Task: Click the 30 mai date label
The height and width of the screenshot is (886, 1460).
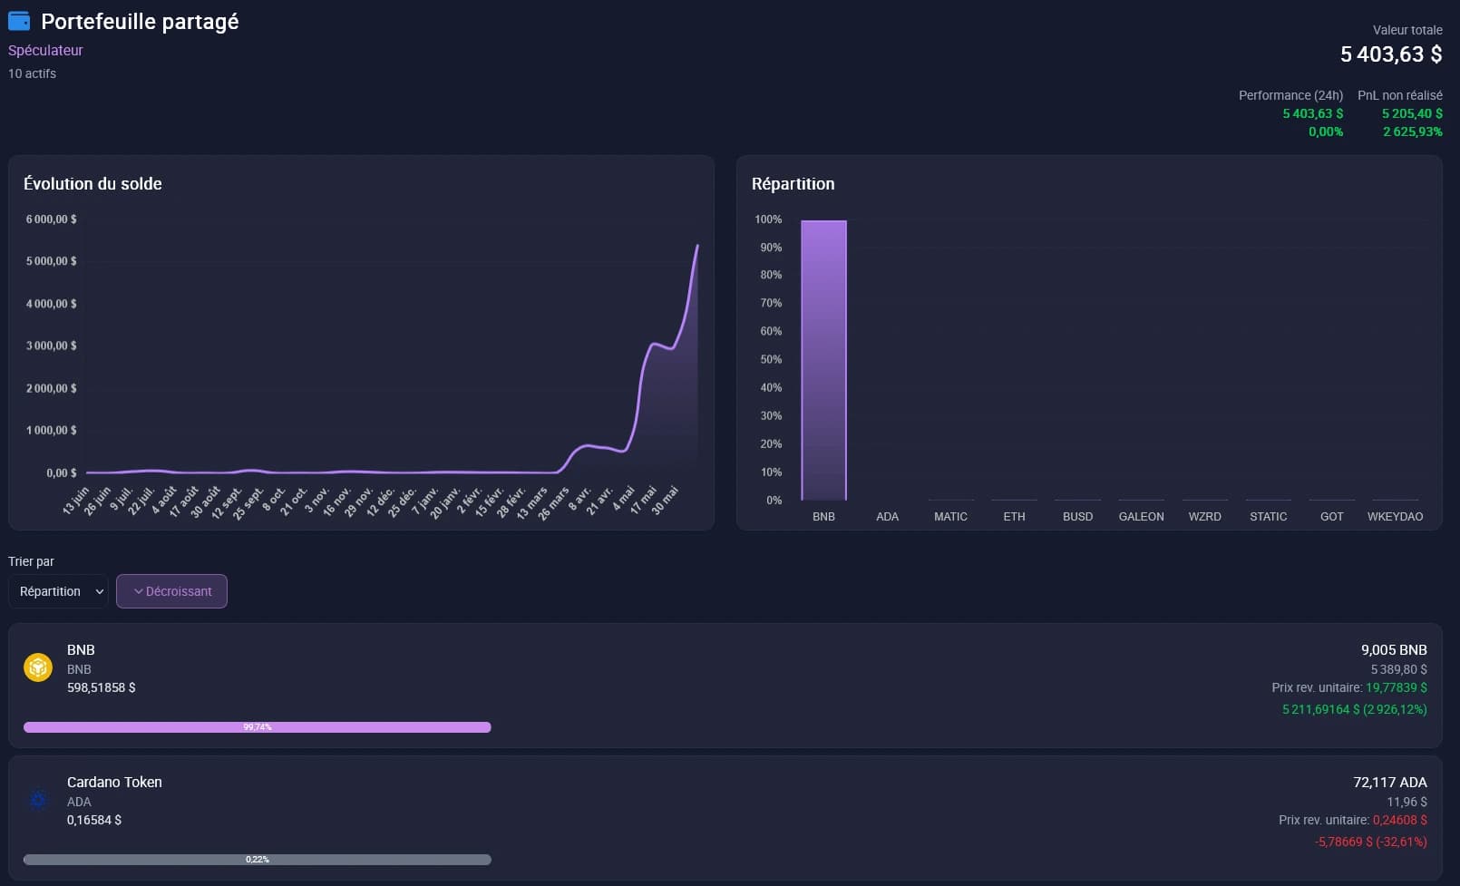Action: point(666,500)
